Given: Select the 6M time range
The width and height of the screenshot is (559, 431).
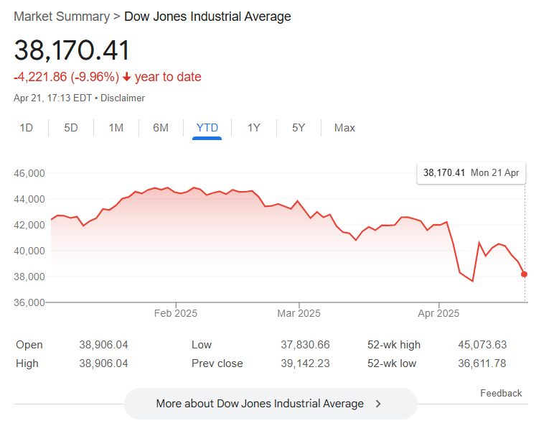Looking at the screenshot, I should pyautogui.click(x=161, y=128).
